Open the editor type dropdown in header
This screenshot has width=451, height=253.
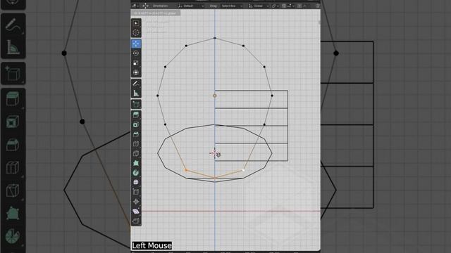tap(135, 6)
